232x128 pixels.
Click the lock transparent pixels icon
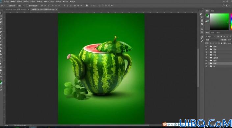210,43
